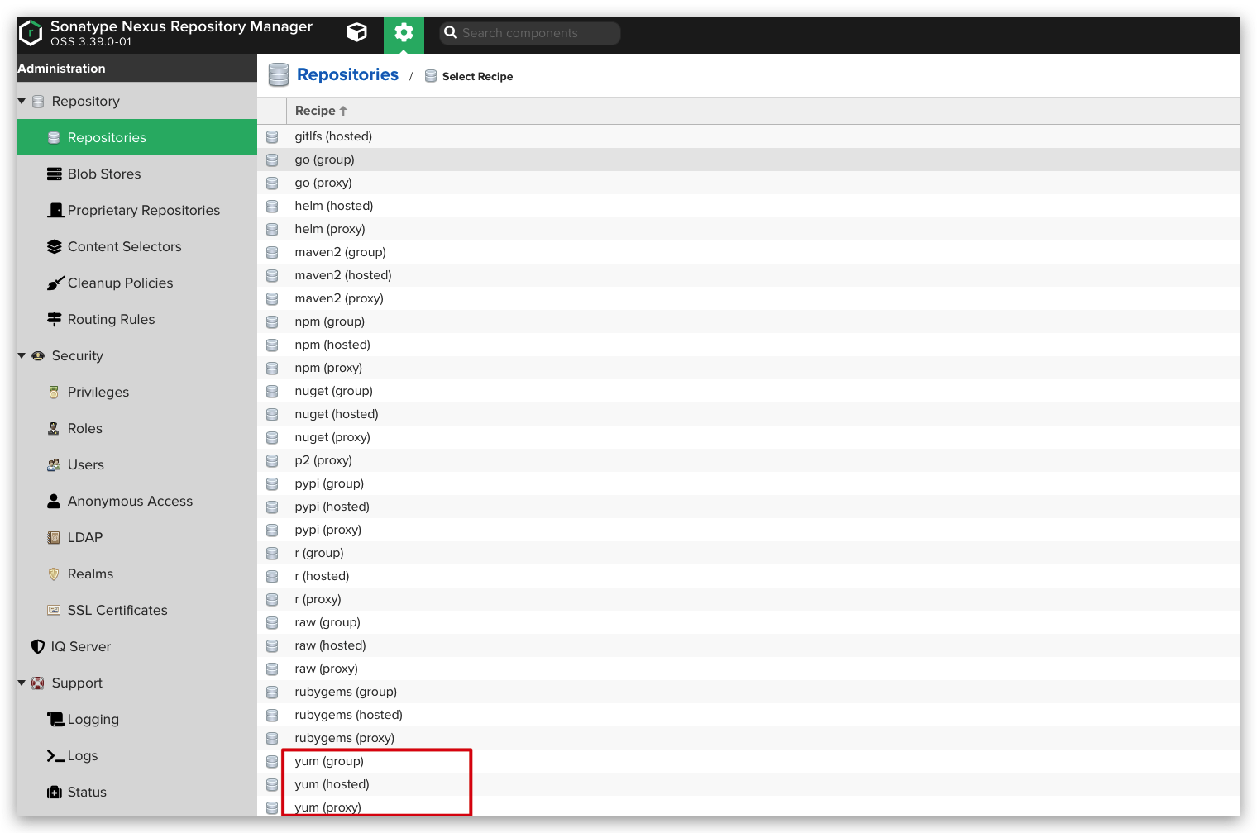The width and height of the screenshot is (1257, 833).
Task: Click the Routing Rules signpost icon
Action: pos(55,320)
